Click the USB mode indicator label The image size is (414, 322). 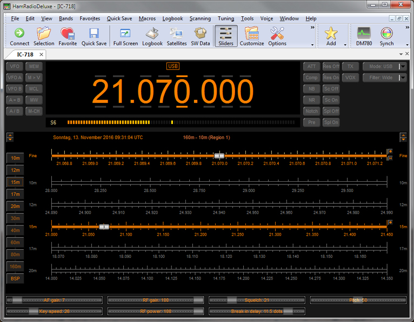pyautogui.click(x=173, y=66)
